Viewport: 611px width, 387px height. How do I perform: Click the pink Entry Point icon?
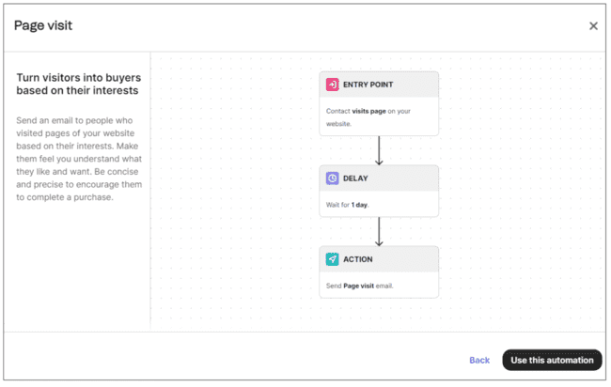click(x=332, y=85)
